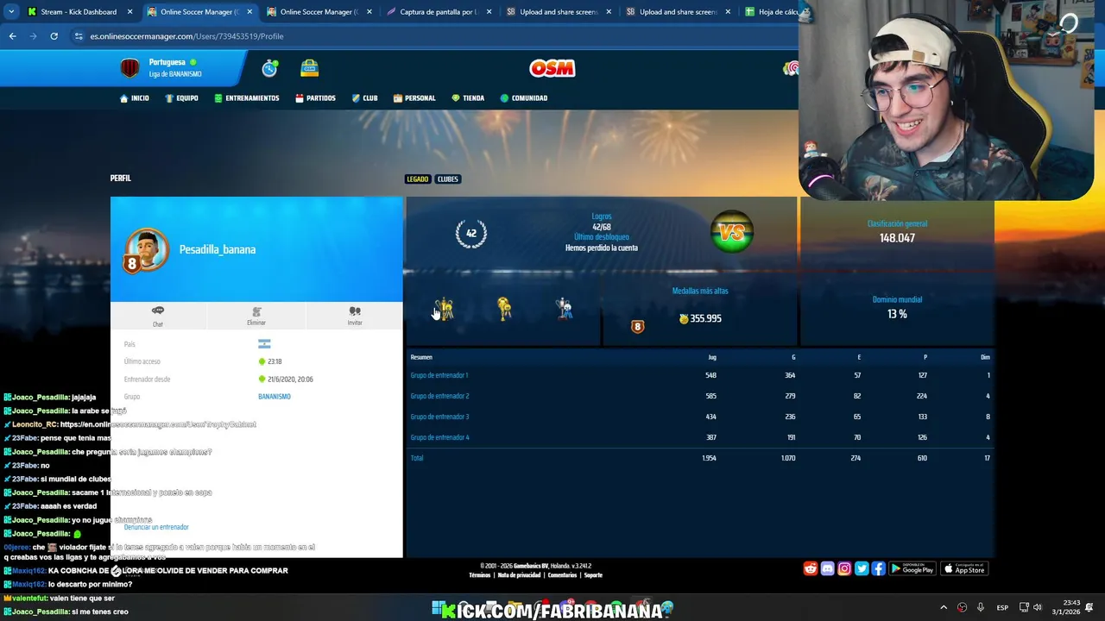Open the Entrenamientos menu

[247, 98]
